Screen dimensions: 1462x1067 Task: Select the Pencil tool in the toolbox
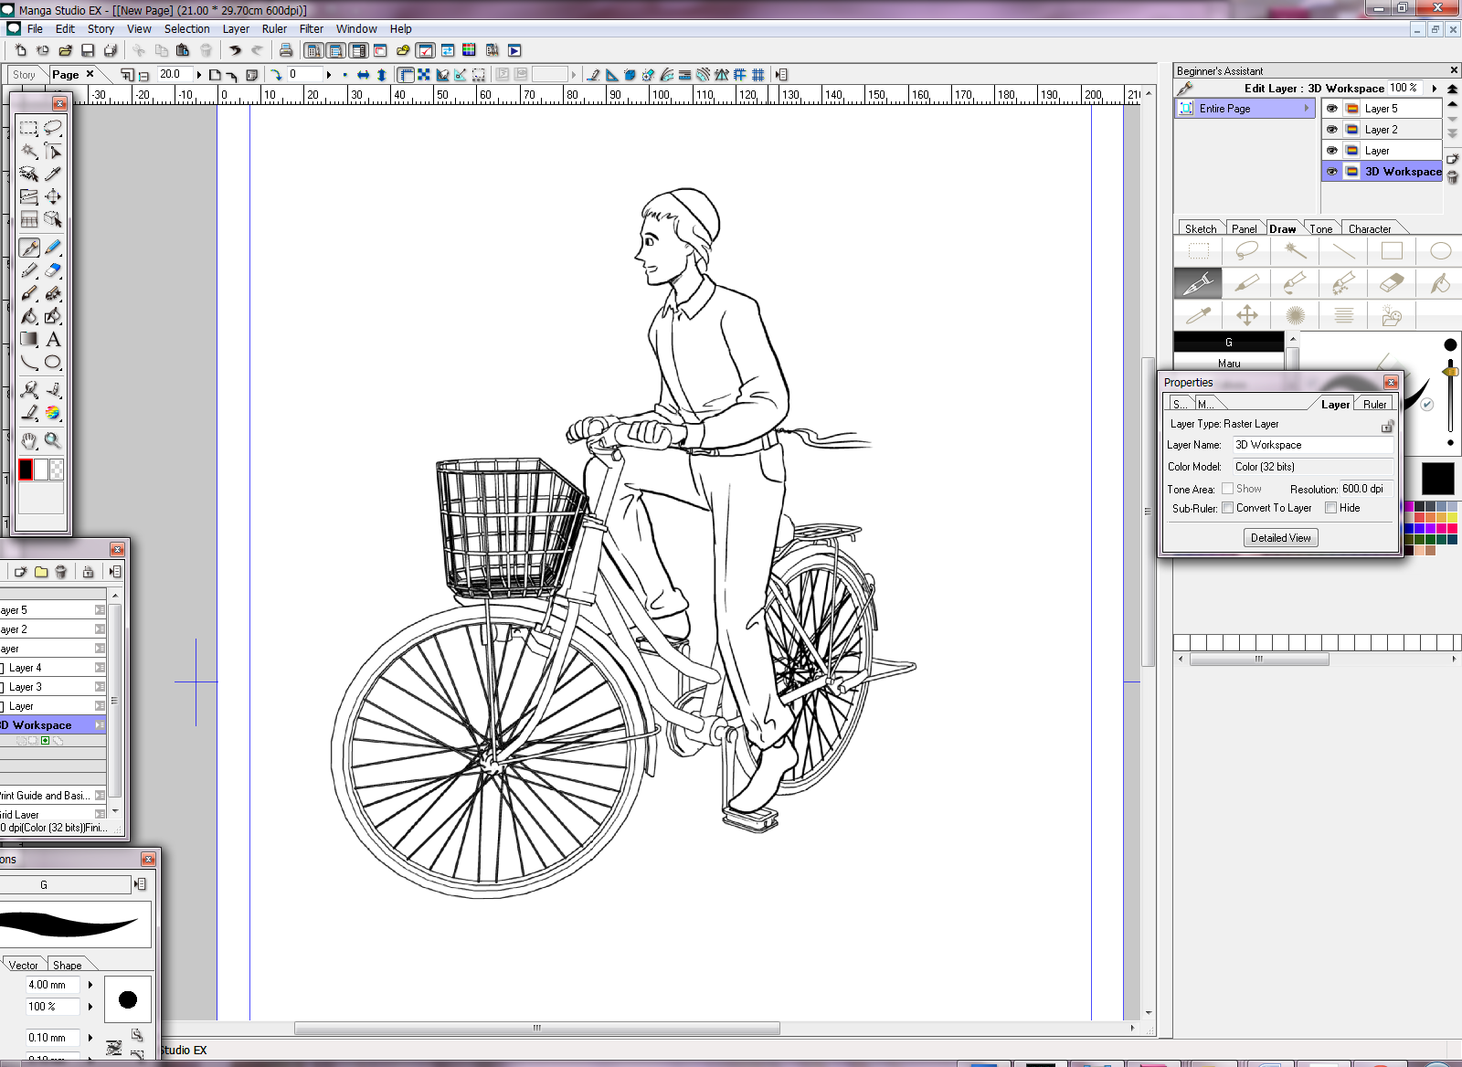point(53,248)
